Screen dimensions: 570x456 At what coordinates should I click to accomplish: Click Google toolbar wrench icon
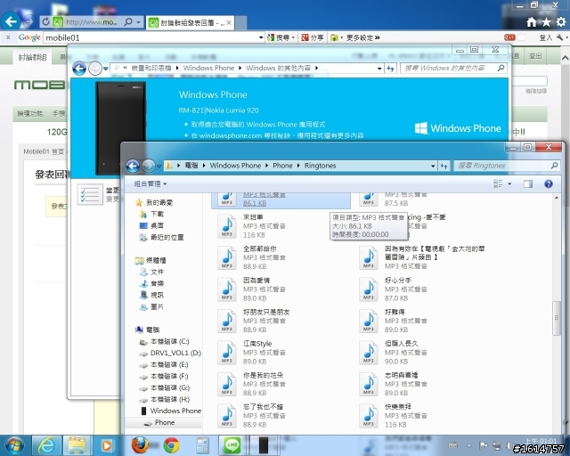point(560,37)
